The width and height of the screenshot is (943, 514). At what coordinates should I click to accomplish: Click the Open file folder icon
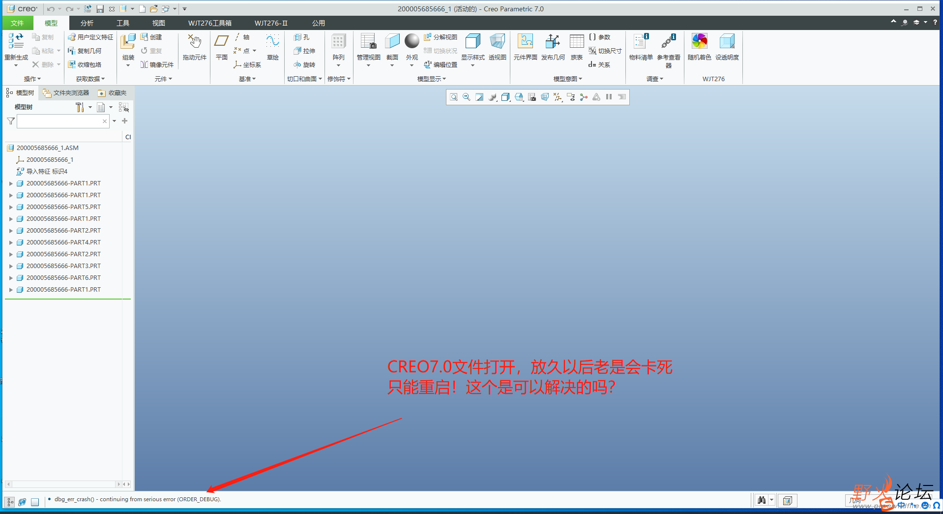point(153,9)
